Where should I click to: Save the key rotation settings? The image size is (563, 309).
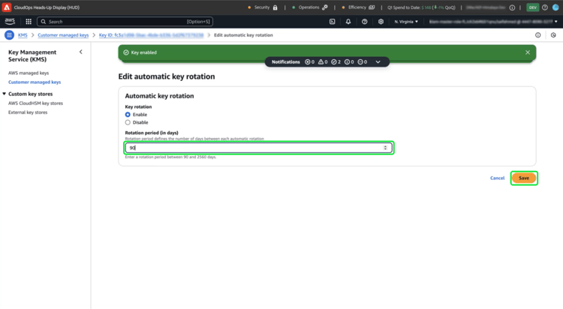pyautogui.click(x=524, y=178)
